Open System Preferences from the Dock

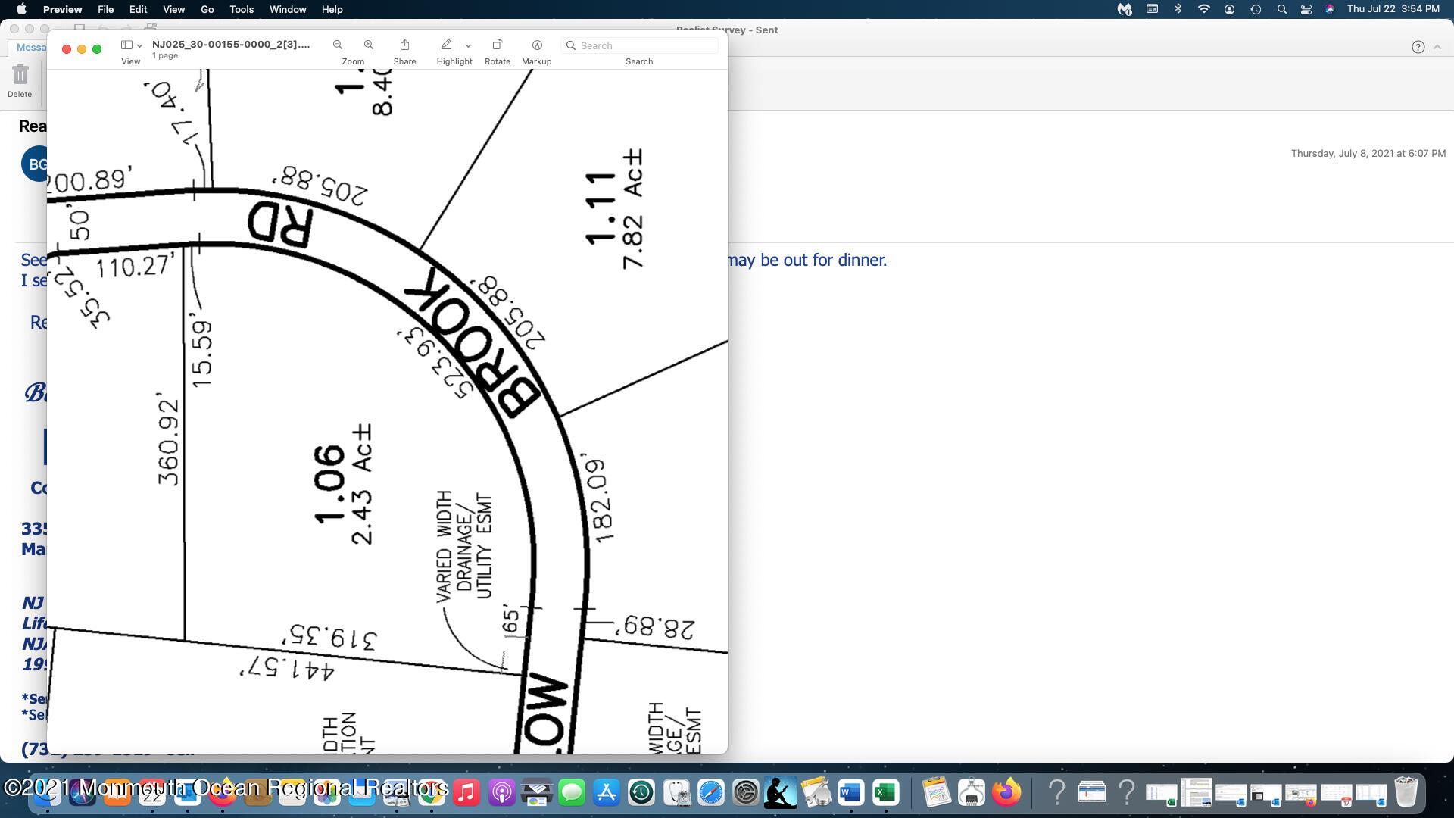(x=746, y=793)
